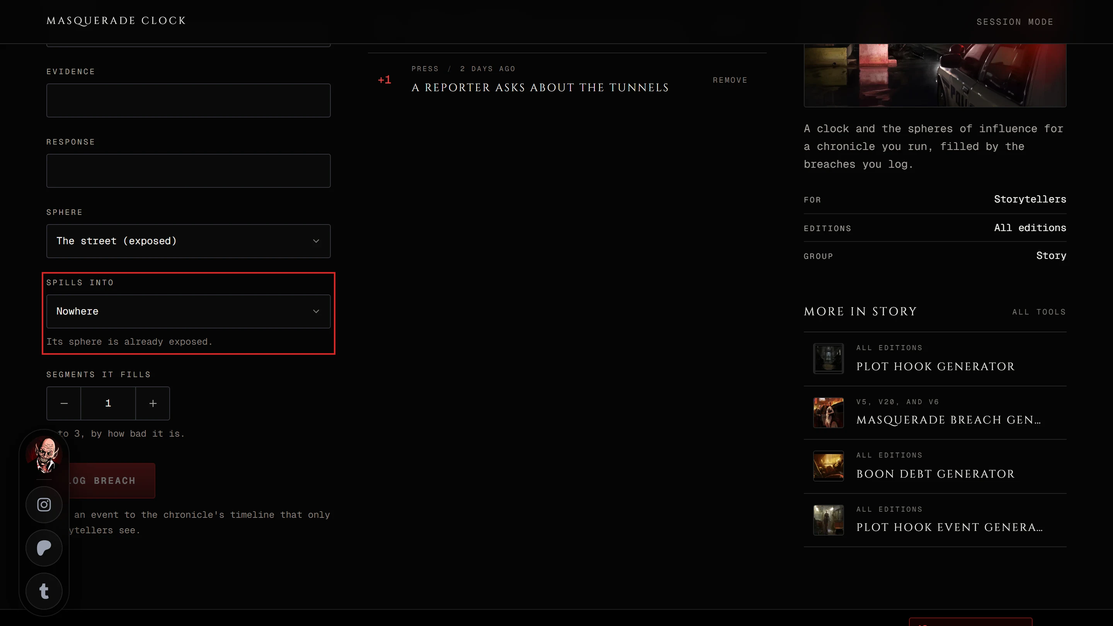
Task: Go to Masquerade Clock home title
Action: point(116,21)
